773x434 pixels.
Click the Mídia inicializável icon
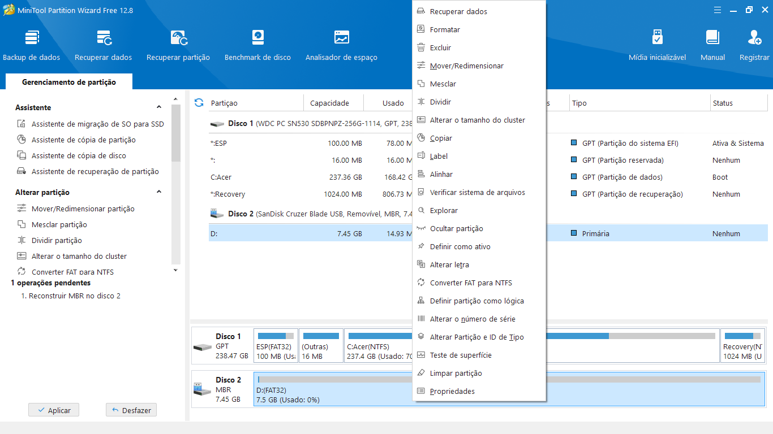(x=657, y=45)
